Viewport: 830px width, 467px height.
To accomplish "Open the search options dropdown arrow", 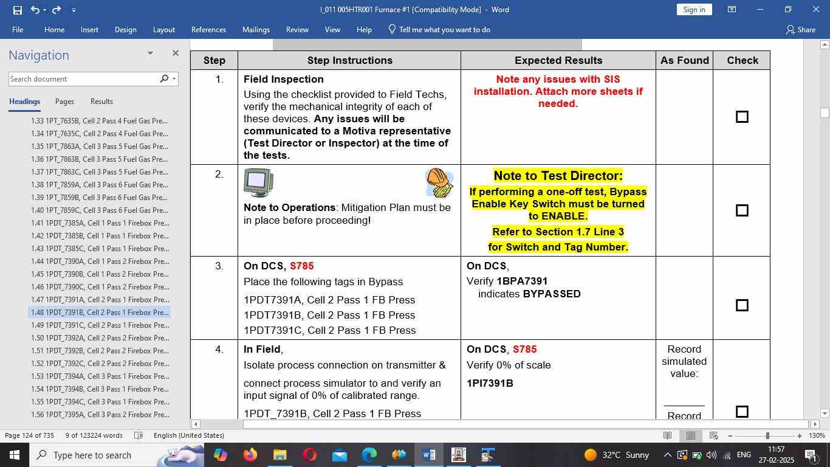I will point(174,79).
